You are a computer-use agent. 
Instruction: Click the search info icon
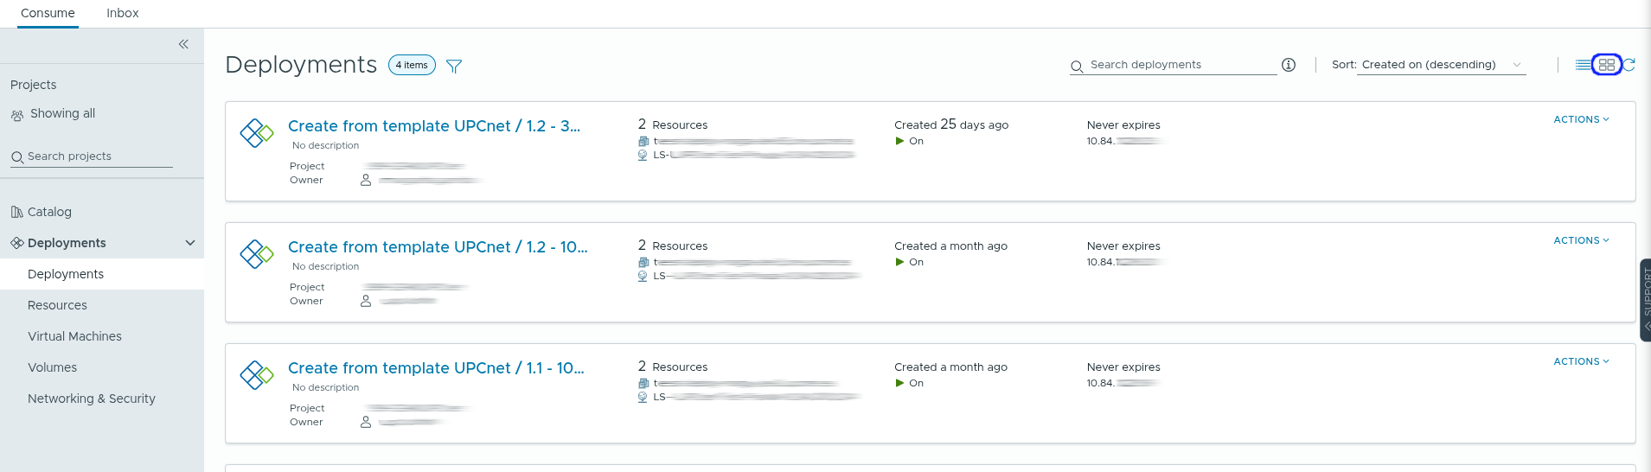point(1289,65)
